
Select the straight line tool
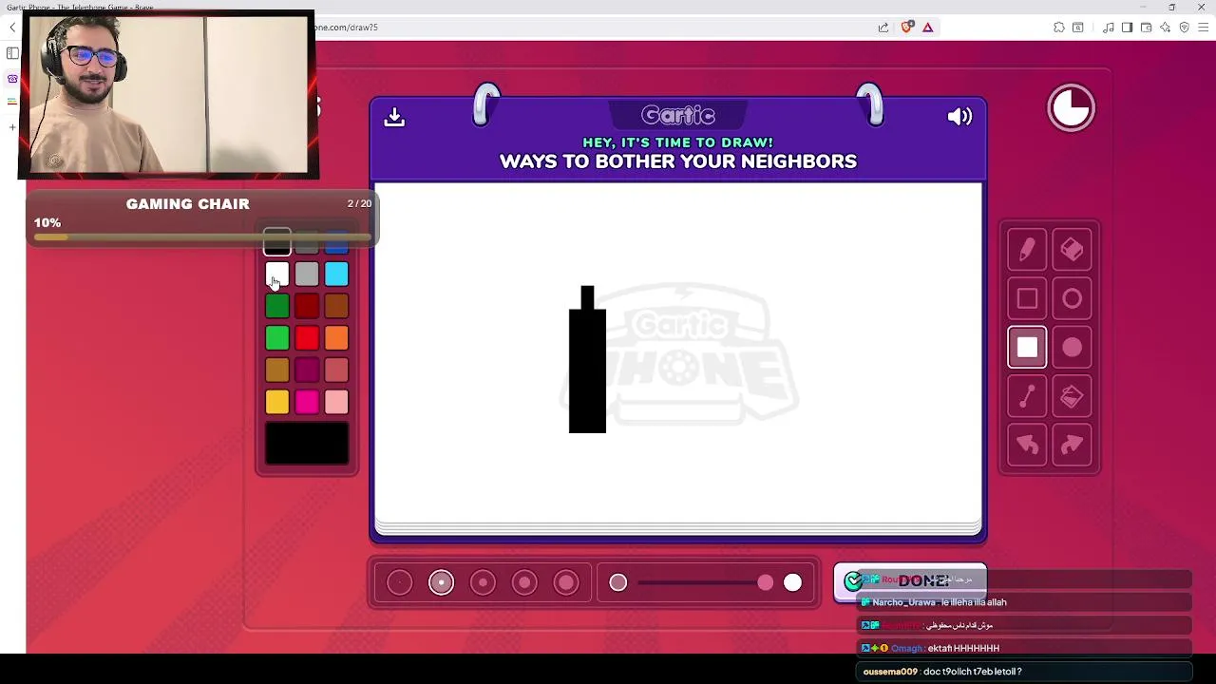[1027, 396]
